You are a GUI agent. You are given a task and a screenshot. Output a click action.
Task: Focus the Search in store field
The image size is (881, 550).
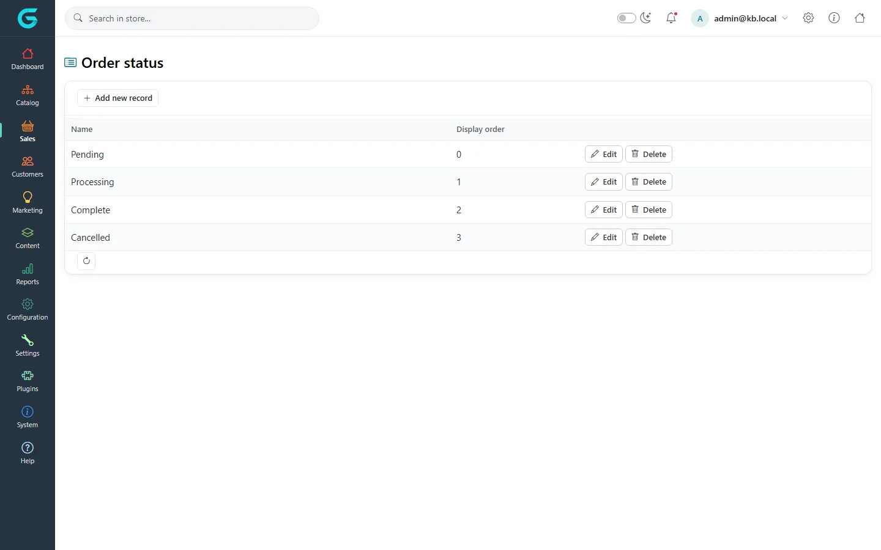[192, 18]
